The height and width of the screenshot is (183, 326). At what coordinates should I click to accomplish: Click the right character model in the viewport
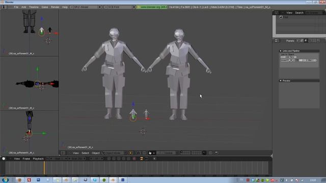tap(179, 74)
